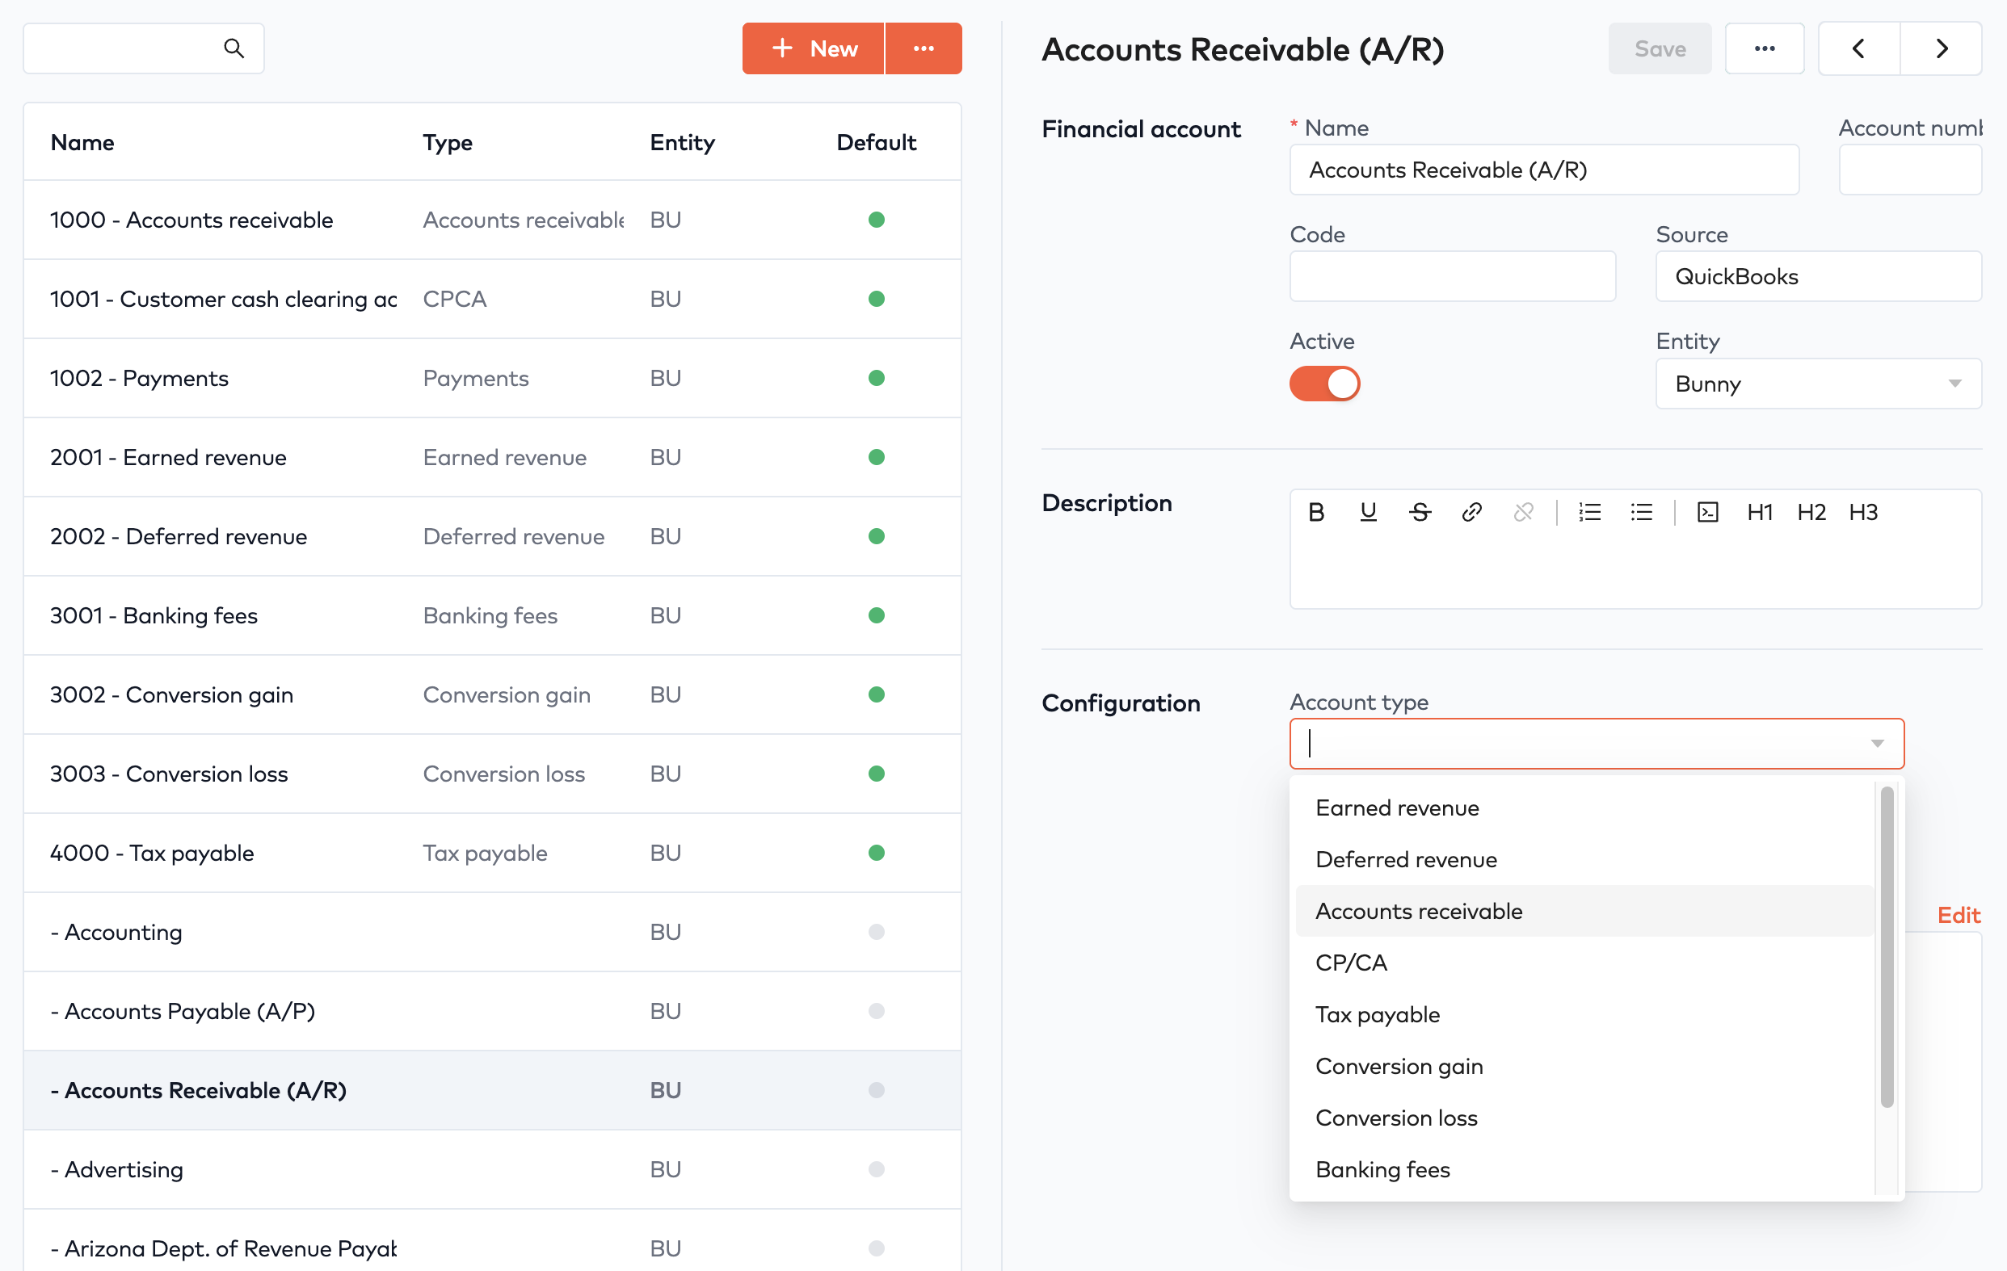The height and width of the screenshot is (1271, 2007).
Task: Remove link in Description toolbar
Action: (1524, 512)
